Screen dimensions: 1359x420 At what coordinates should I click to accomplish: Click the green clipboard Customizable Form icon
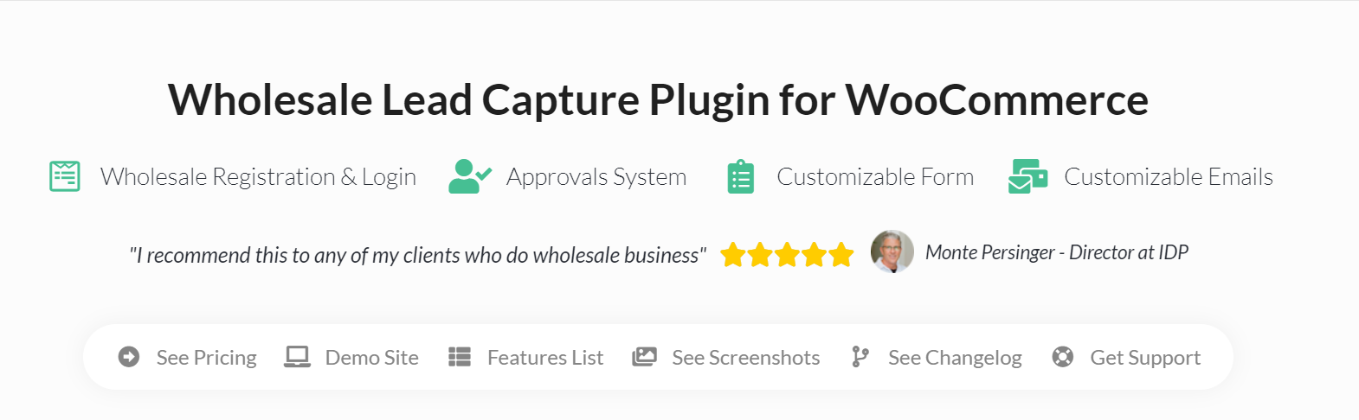[741, 176]
